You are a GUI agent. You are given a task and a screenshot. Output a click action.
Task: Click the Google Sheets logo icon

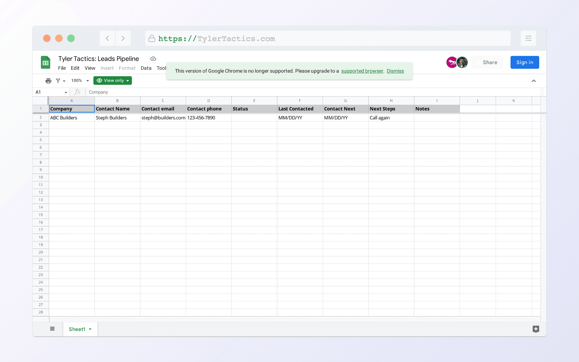46,62
